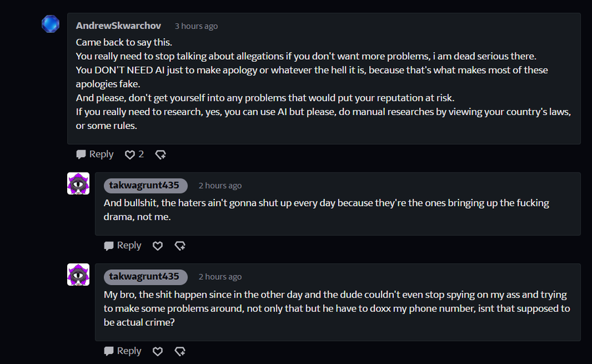The image size is (592, 364).
Task: Open the "3 hours ago" timestamp link
Action: click(x=196, y=26)
